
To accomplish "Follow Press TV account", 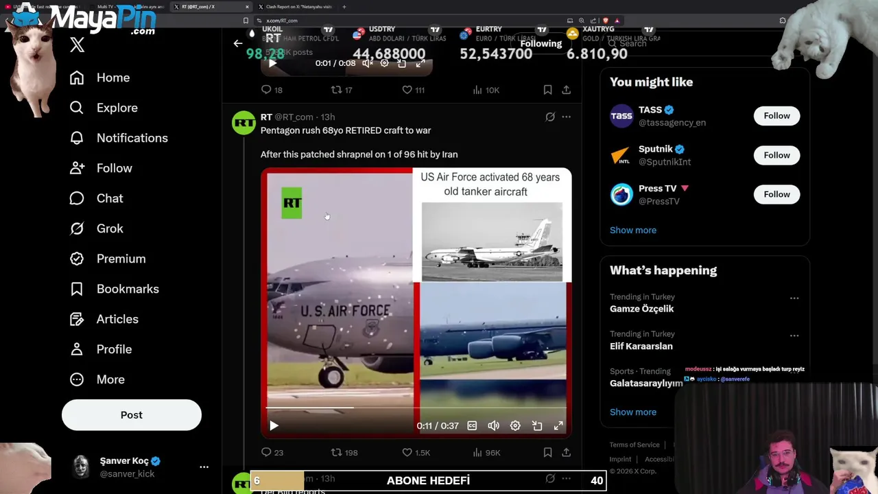I will pyautogui.click(x=776, y=194).
